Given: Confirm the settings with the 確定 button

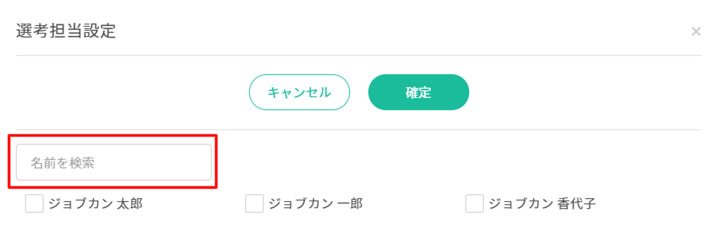Looking at the screenshot, I should pyautogui.click(x=418, y=92).
